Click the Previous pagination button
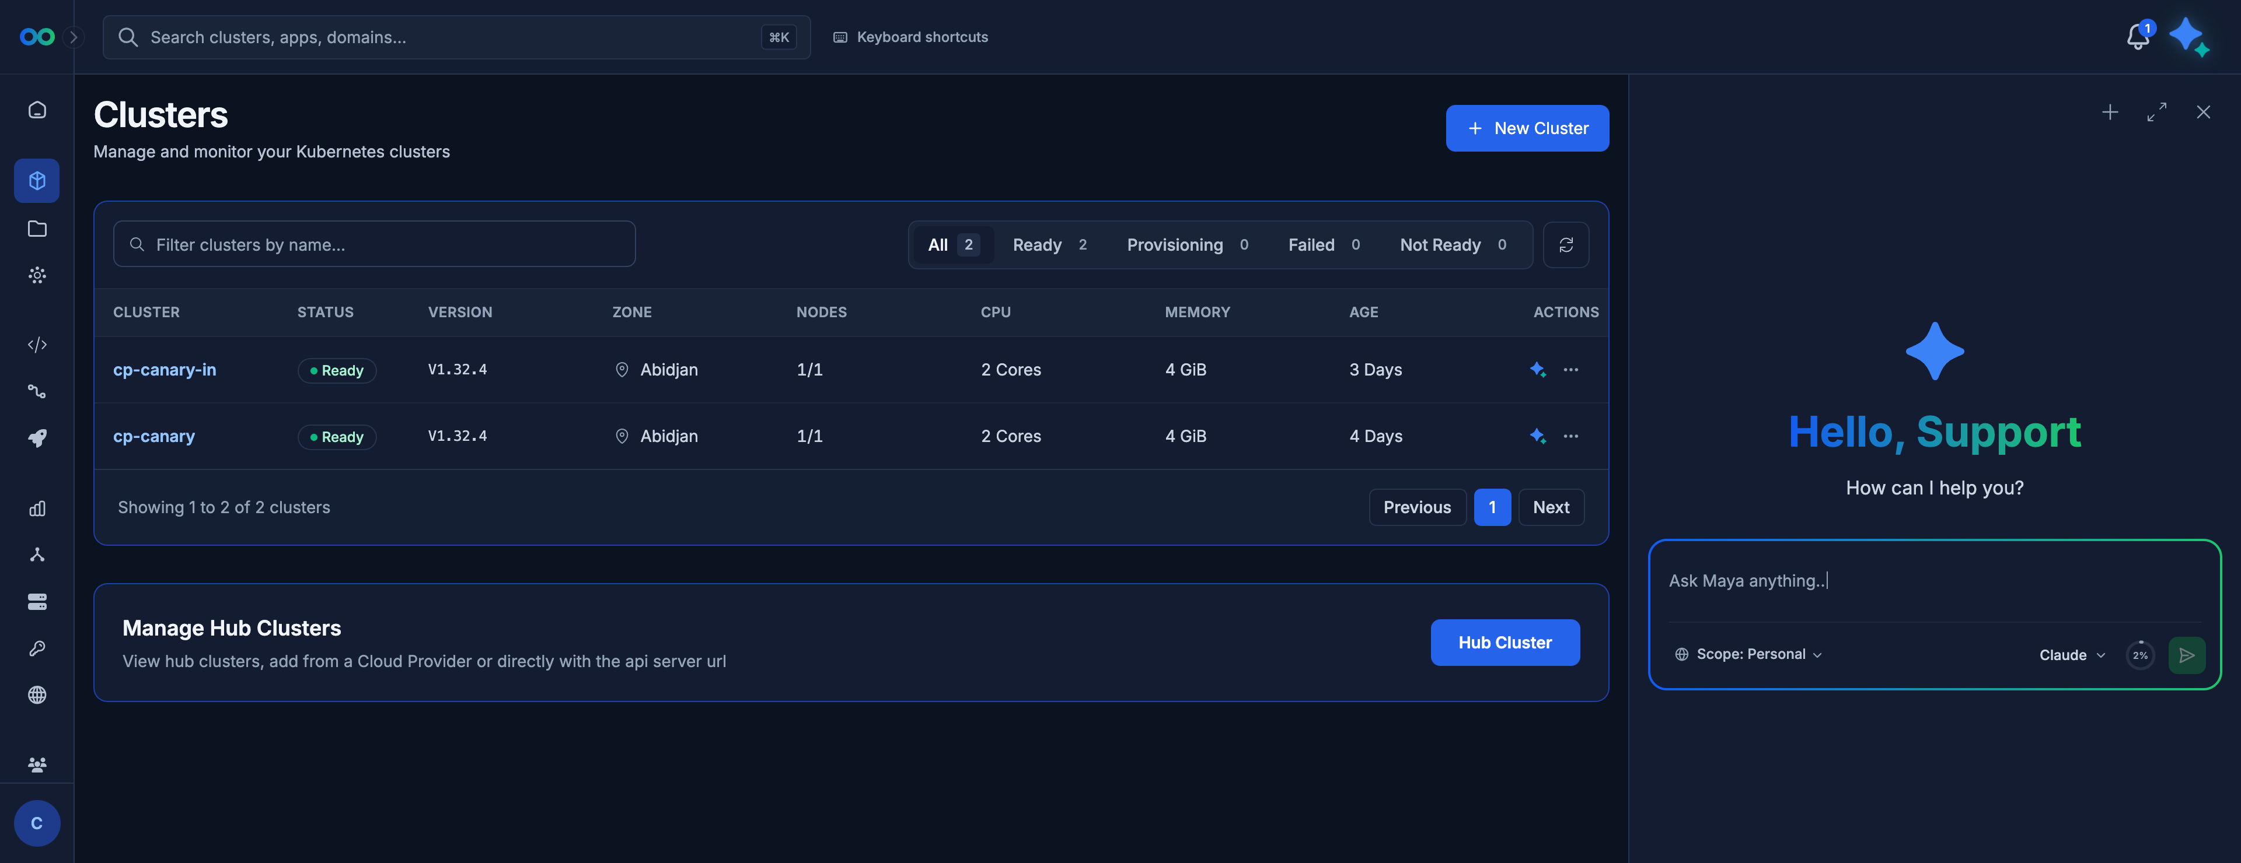Viewport: 2241px width, 863px height. (1416, 507)
